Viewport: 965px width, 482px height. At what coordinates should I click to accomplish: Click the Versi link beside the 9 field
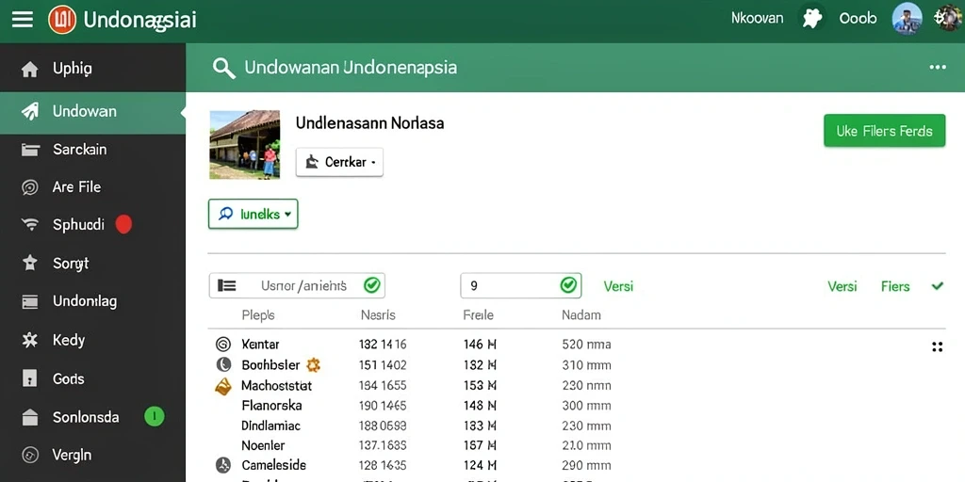[618, 286]
